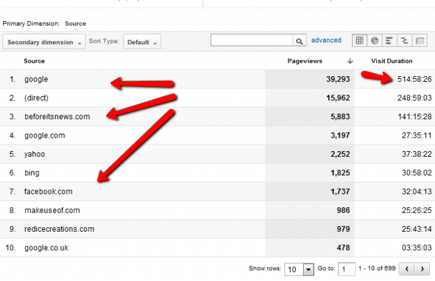Select the 478 pageviews value
The image size is (435, 281).
point(343,248)
